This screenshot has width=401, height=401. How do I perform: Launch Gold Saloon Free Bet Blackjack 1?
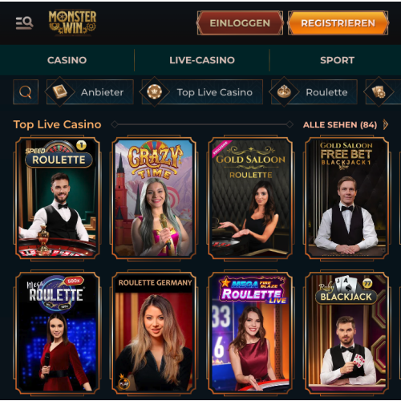pos(346,198)
